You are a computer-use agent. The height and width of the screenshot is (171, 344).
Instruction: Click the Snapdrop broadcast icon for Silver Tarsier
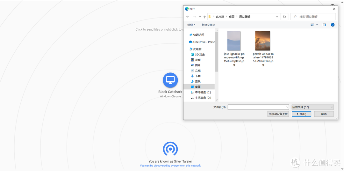tap(170, 149)
